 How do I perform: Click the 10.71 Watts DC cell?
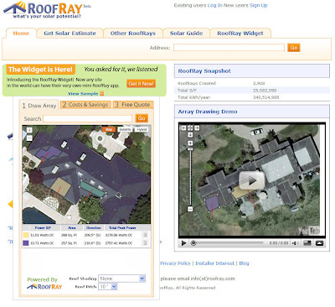pos(42,243)
